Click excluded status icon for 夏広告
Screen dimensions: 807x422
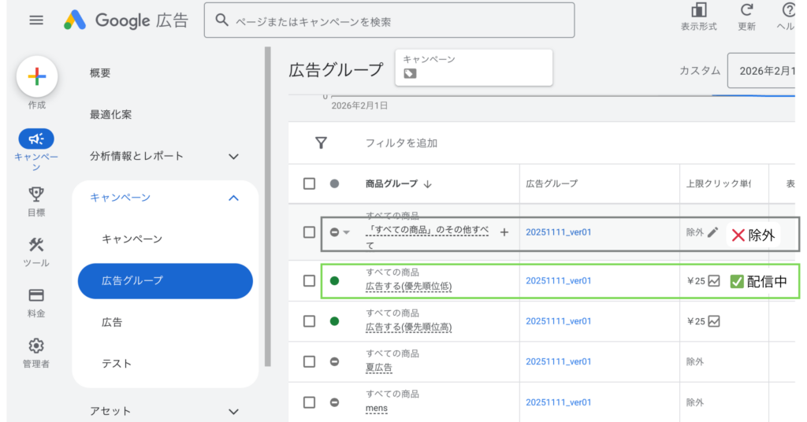[x=334, y=362]
